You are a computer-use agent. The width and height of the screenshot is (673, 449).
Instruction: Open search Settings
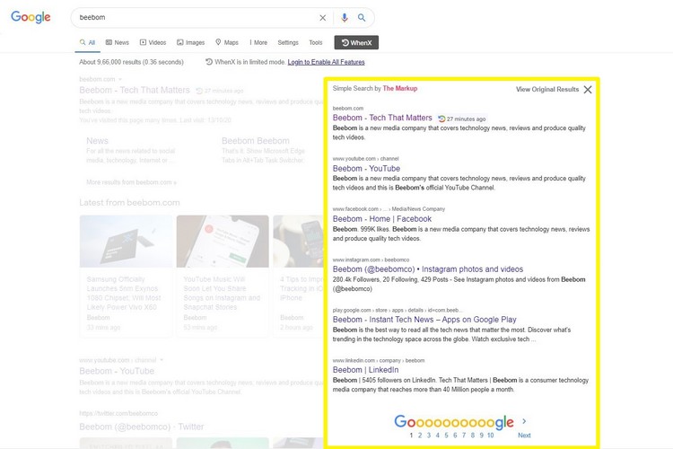tap(288, 42)
